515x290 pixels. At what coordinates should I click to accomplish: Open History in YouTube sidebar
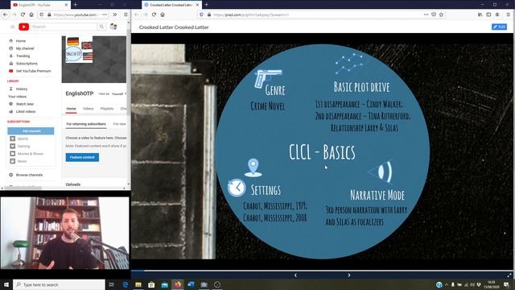point(22,89)
